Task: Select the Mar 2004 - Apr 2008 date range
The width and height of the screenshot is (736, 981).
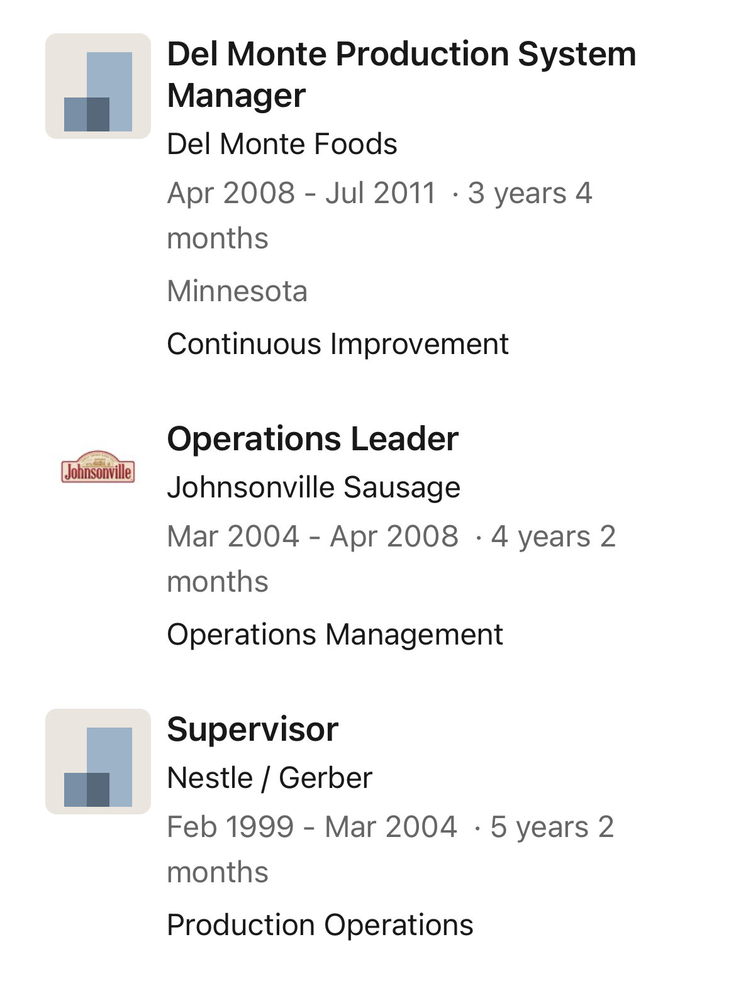Action: coord(313,536)
